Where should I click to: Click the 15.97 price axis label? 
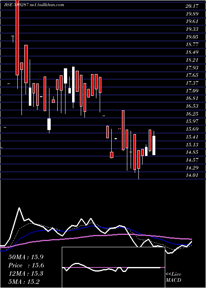[192, 121]
